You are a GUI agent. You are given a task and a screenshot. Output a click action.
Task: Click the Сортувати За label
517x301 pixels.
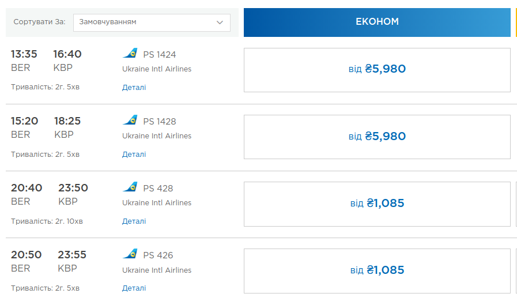pyautogui.click(x=40, y=22)
